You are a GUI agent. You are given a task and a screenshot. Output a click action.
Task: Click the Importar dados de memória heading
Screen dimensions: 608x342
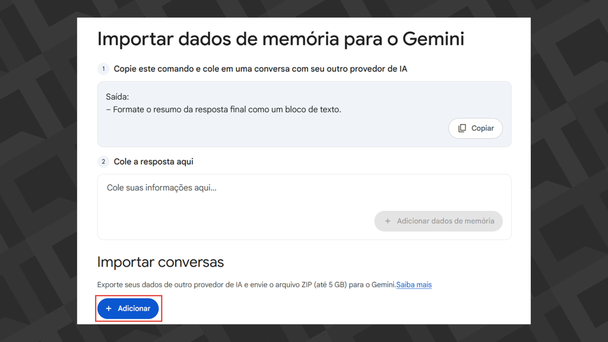tap(280, 38)
